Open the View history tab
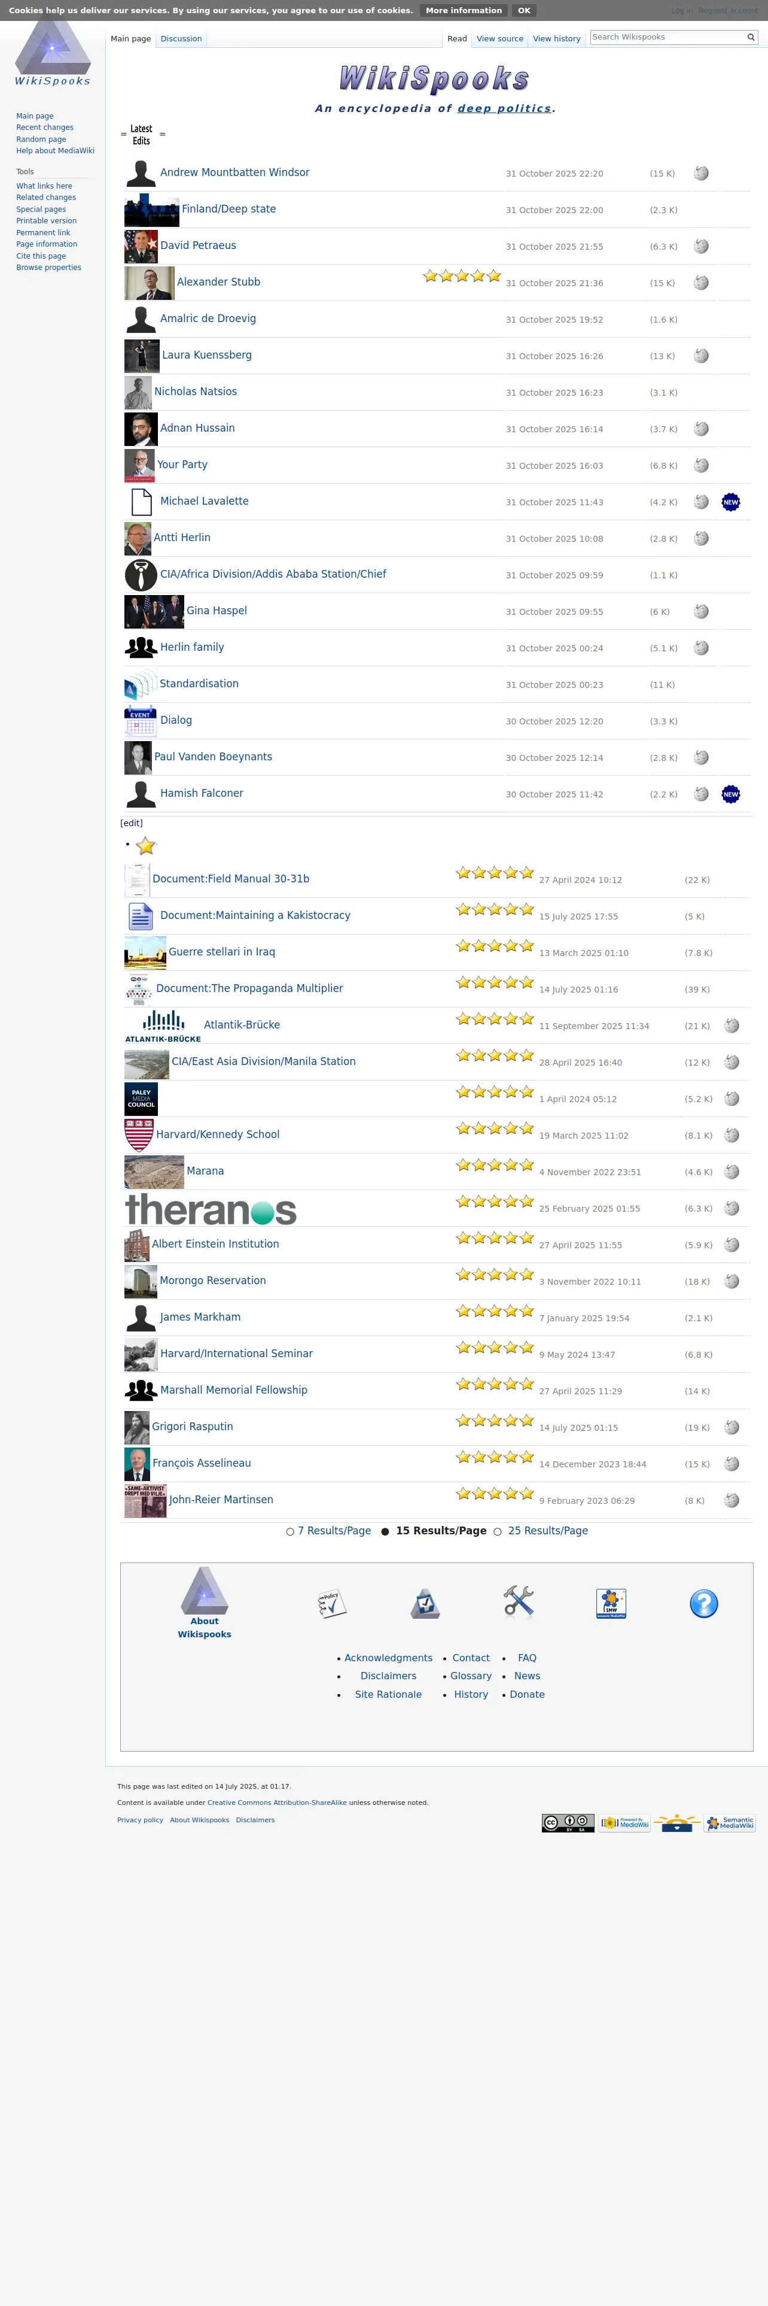The height and width of the screenshot is (2306, 768). (x=557, y=38)
